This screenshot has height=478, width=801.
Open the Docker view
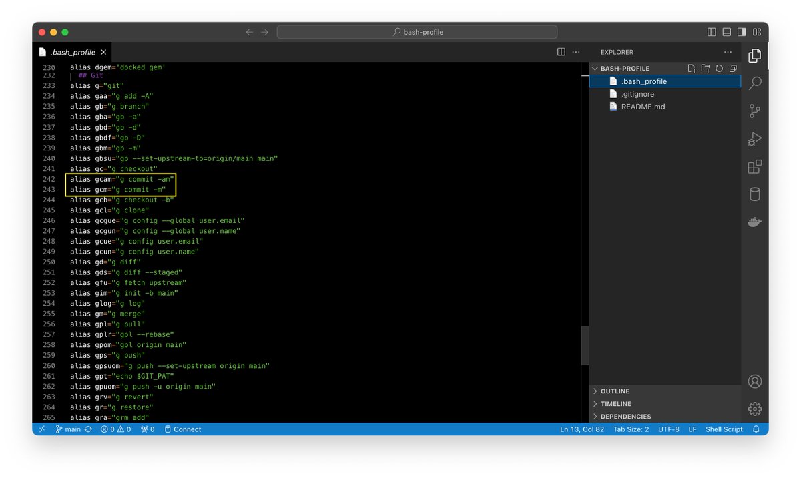[x=755, y=222]
